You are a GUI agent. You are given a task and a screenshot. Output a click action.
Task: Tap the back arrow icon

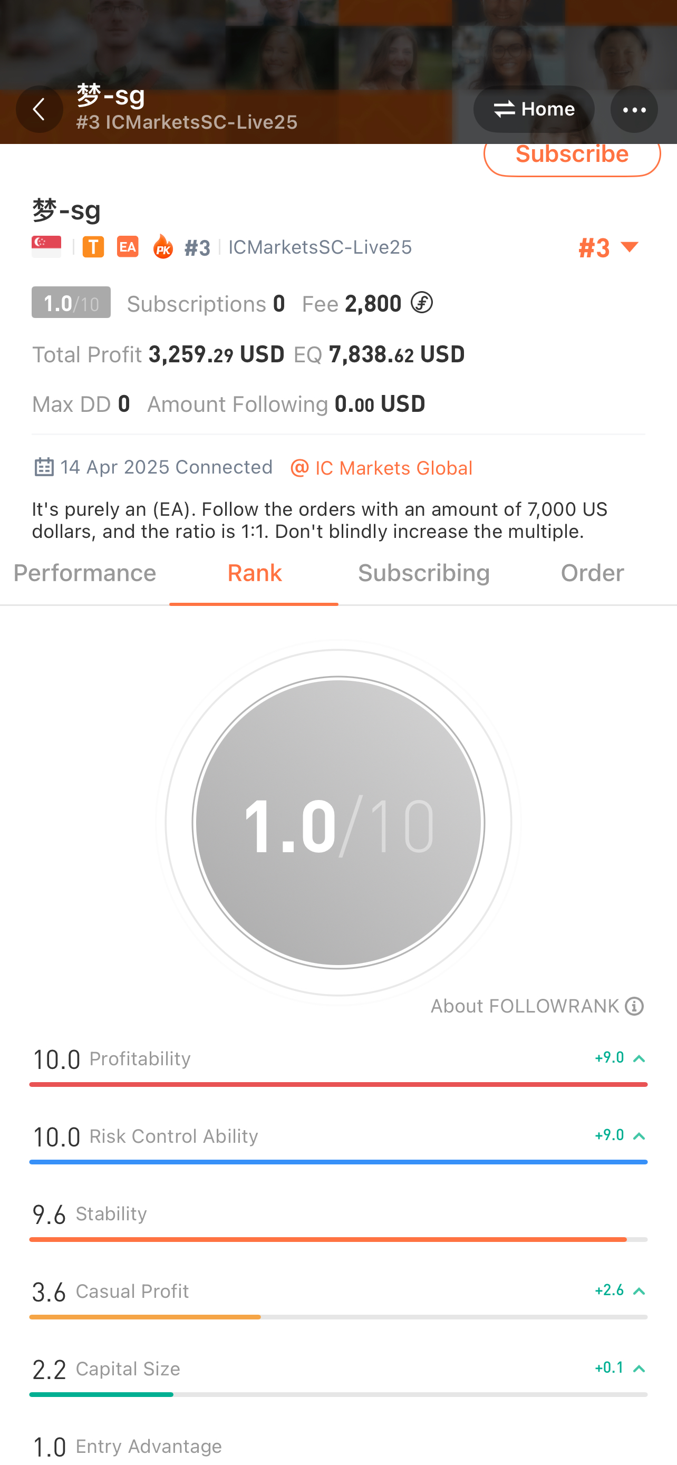39,109
